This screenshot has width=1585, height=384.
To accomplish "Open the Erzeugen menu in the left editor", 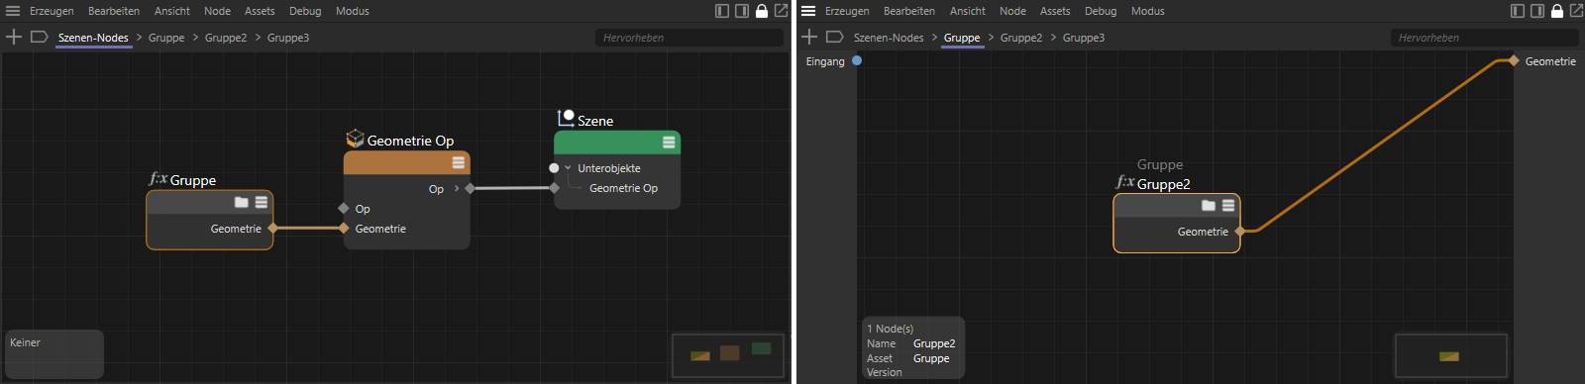I will 52,11.
